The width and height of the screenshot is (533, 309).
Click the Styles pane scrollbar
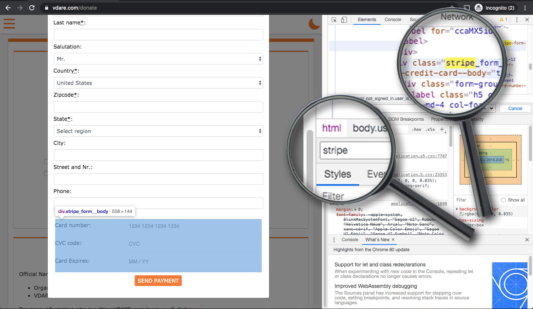pos(450,136)
